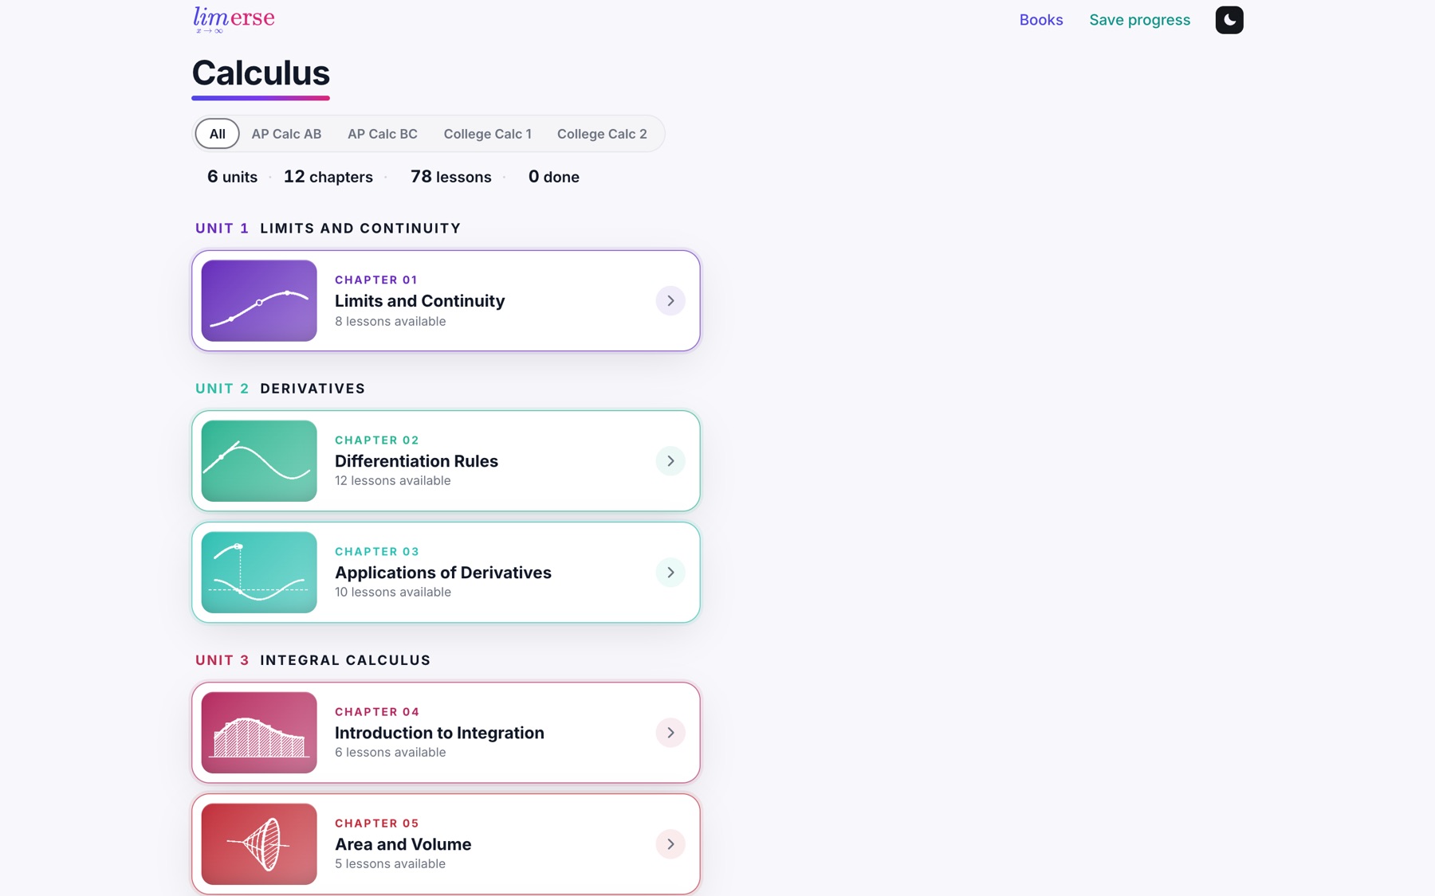Click the Unit 2 Derivatives heading

pos(280,389)
